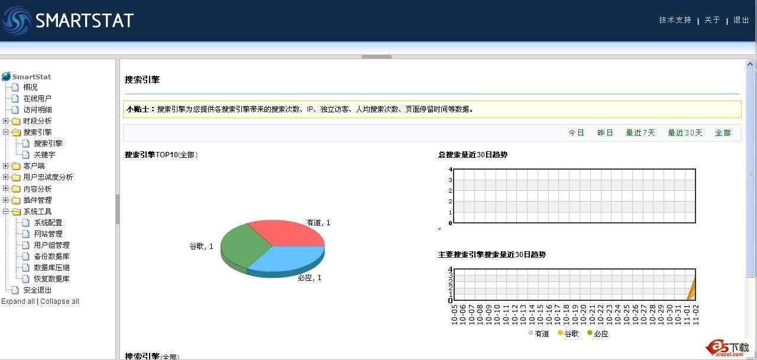Screen dimensions: 757x360
Task: Click the page icon beside 在线用户
Action: [x=16, y=99]
